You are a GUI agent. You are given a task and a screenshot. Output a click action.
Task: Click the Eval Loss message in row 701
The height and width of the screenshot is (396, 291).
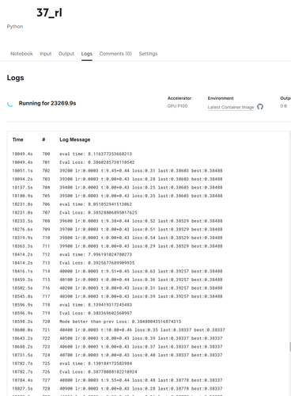click(x=97, y=162)
